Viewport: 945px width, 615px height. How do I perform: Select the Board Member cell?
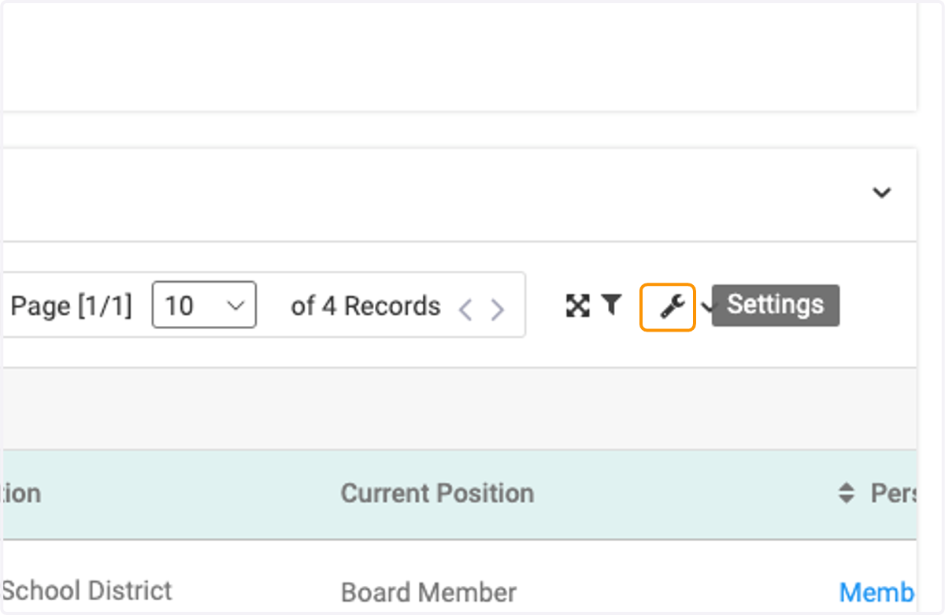point(428,592)
